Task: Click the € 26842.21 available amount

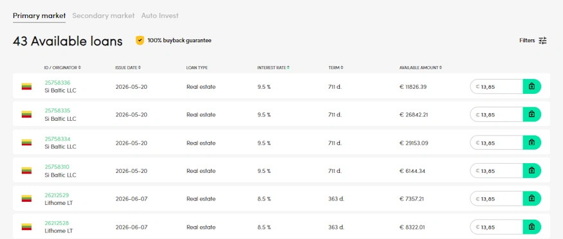Action: (414, 114)
